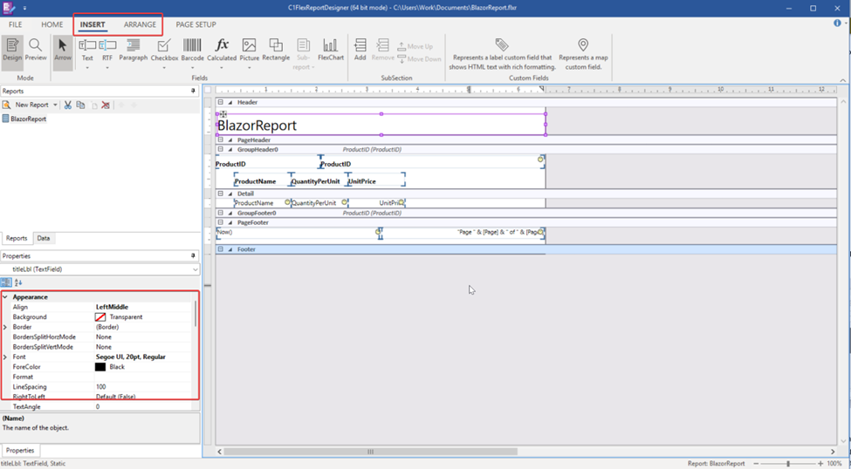
Task: Switch to the ARRANGE ribbon tab
Action: [140, 24]
